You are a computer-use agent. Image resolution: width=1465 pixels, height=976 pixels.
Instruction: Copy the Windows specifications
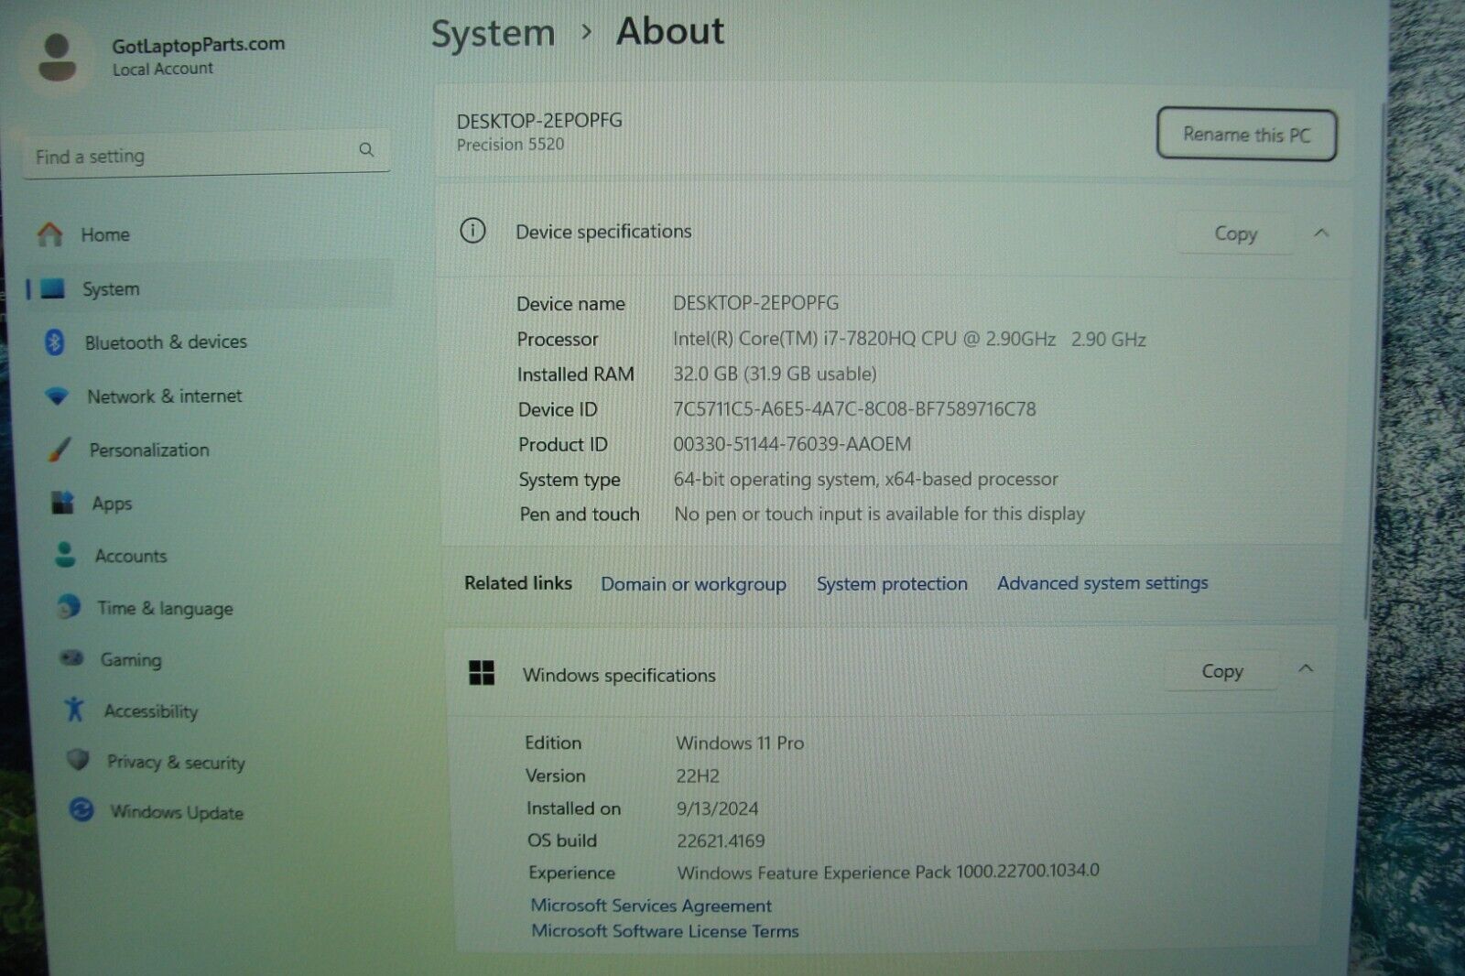(x=1221, y=670)
